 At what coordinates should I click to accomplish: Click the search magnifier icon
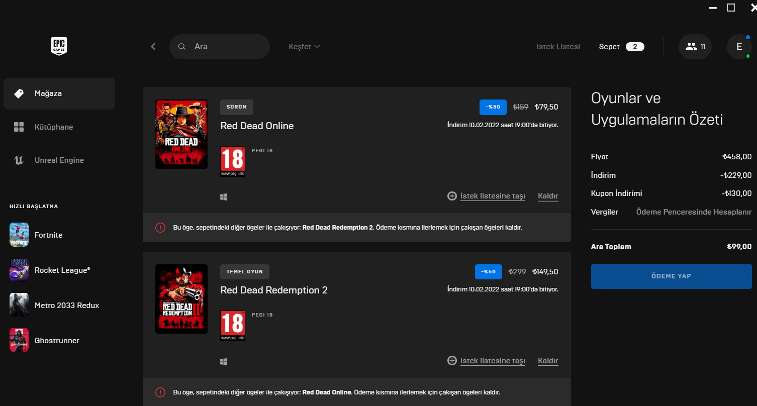click(182, 47)
